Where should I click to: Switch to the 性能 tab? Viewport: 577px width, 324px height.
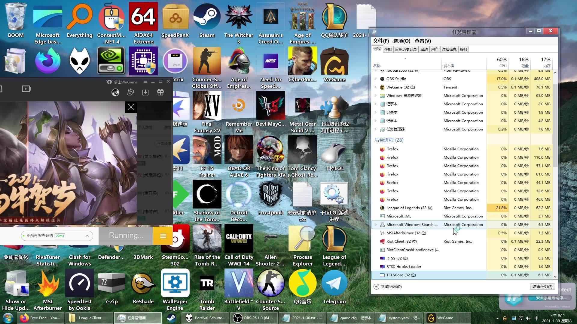click(x=388, y=49)
